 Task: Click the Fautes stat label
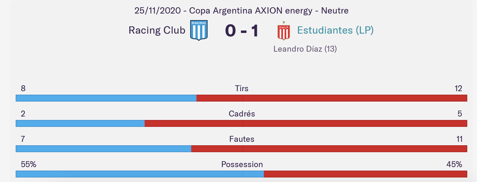click(242, 139)
